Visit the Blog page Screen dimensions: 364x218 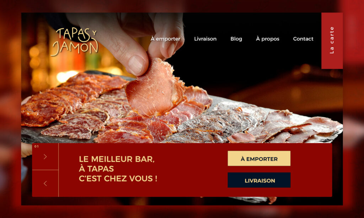(236, 39)
